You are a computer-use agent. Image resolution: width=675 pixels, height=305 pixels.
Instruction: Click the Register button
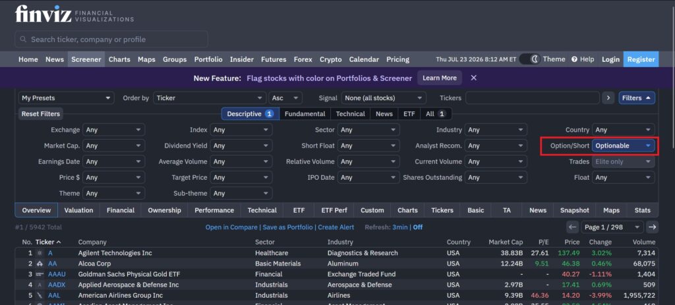coord(641,59)
